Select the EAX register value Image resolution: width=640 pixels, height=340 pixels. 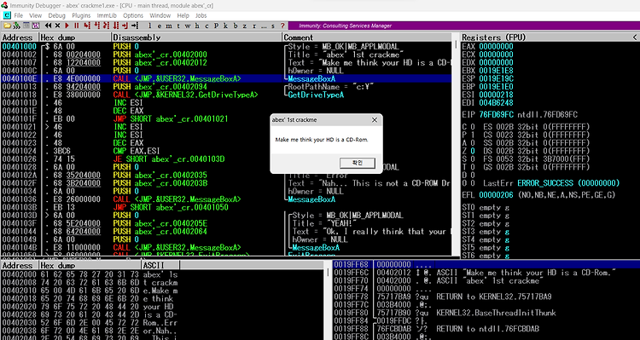point(496,47)
